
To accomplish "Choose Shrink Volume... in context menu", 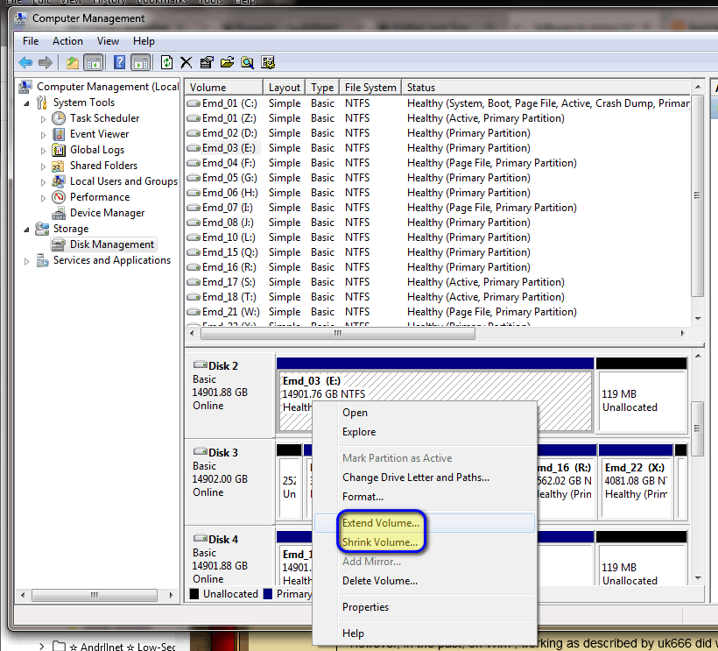I will [425, 542].
